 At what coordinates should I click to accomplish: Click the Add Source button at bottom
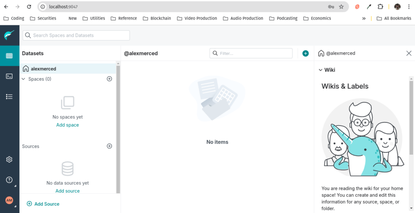tap(43, 204)
